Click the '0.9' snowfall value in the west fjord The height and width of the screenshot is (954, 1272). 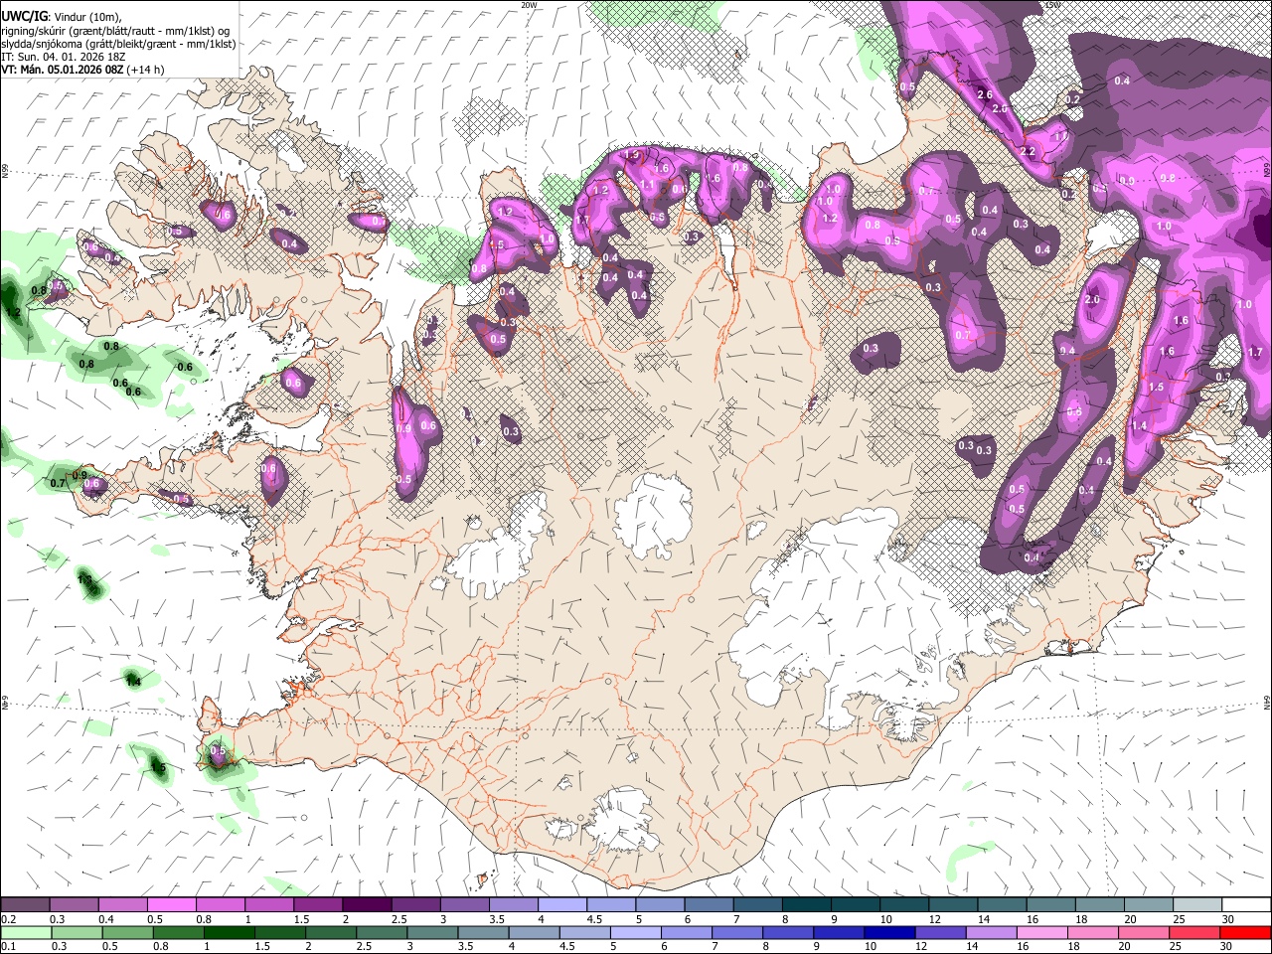point(403,428)
